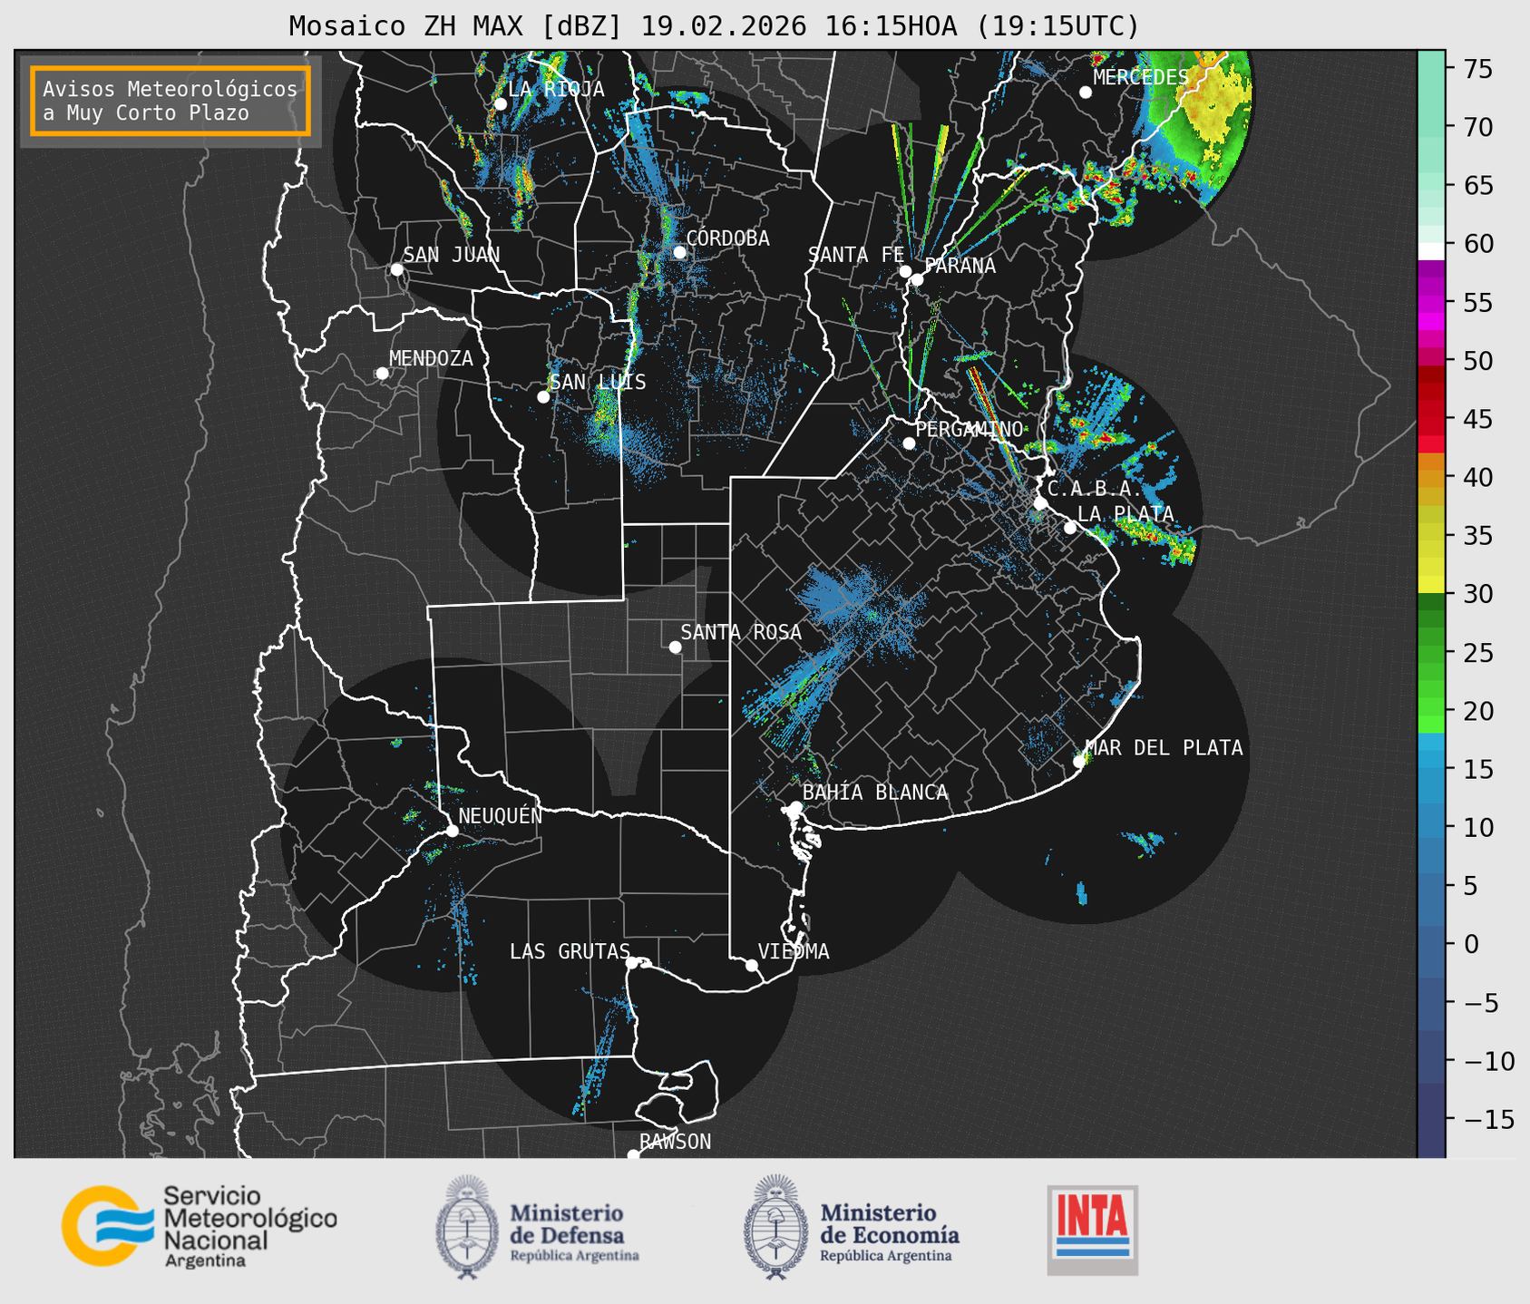The width and height of the screenshot is (1530, 1304).
Task: Click the green 25 dBZ color band
Action: (1431, 653)
